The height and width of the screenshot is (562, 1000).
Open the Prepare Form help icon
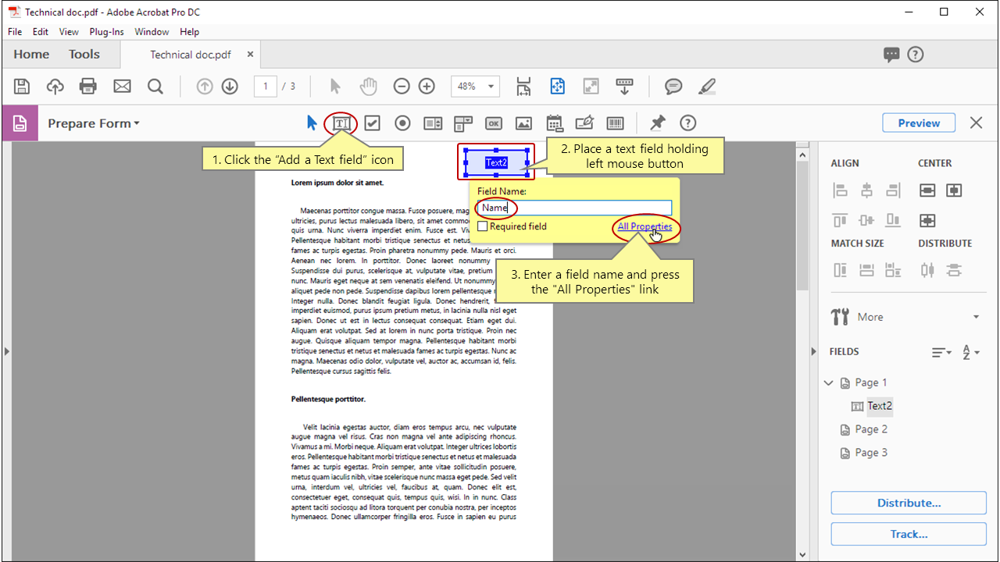(x=687, y=123)
